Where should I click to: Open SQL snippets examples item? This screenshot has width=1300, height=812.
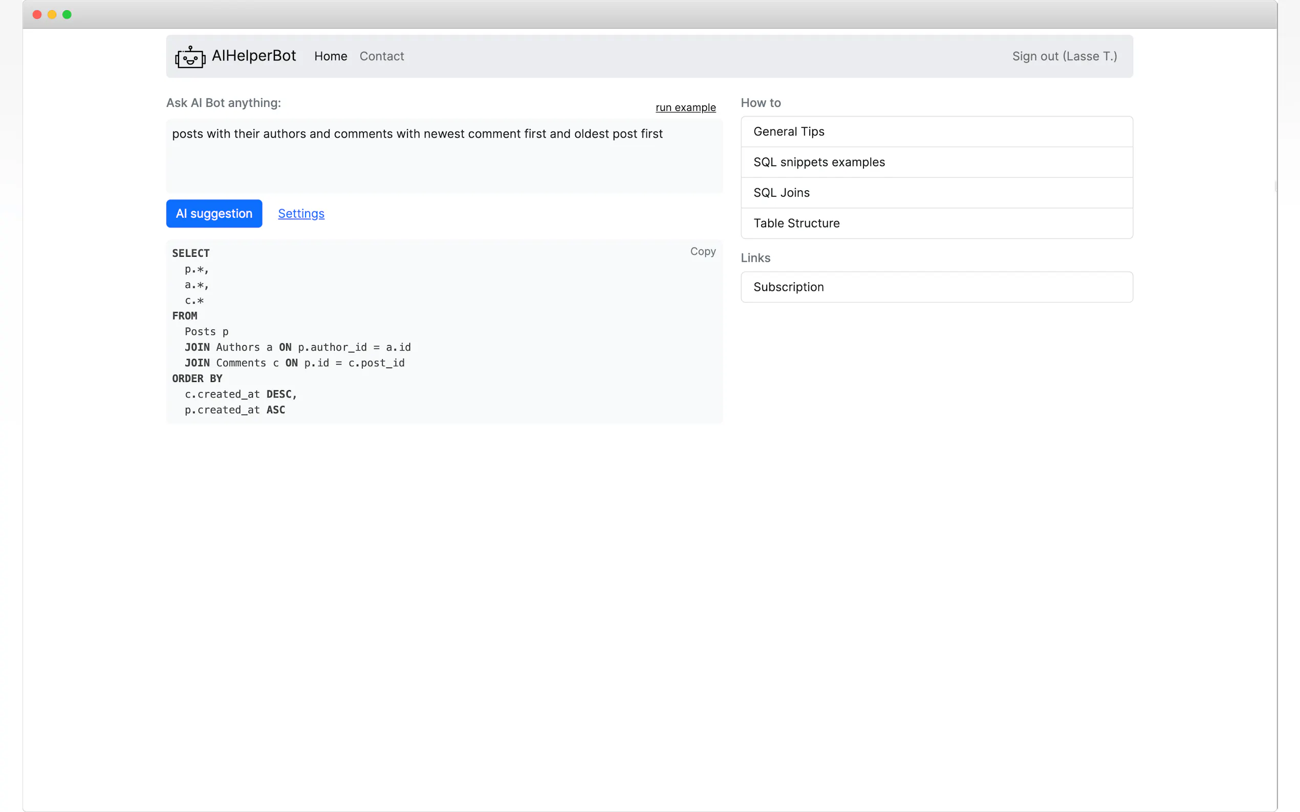click(x=936, y=162)
